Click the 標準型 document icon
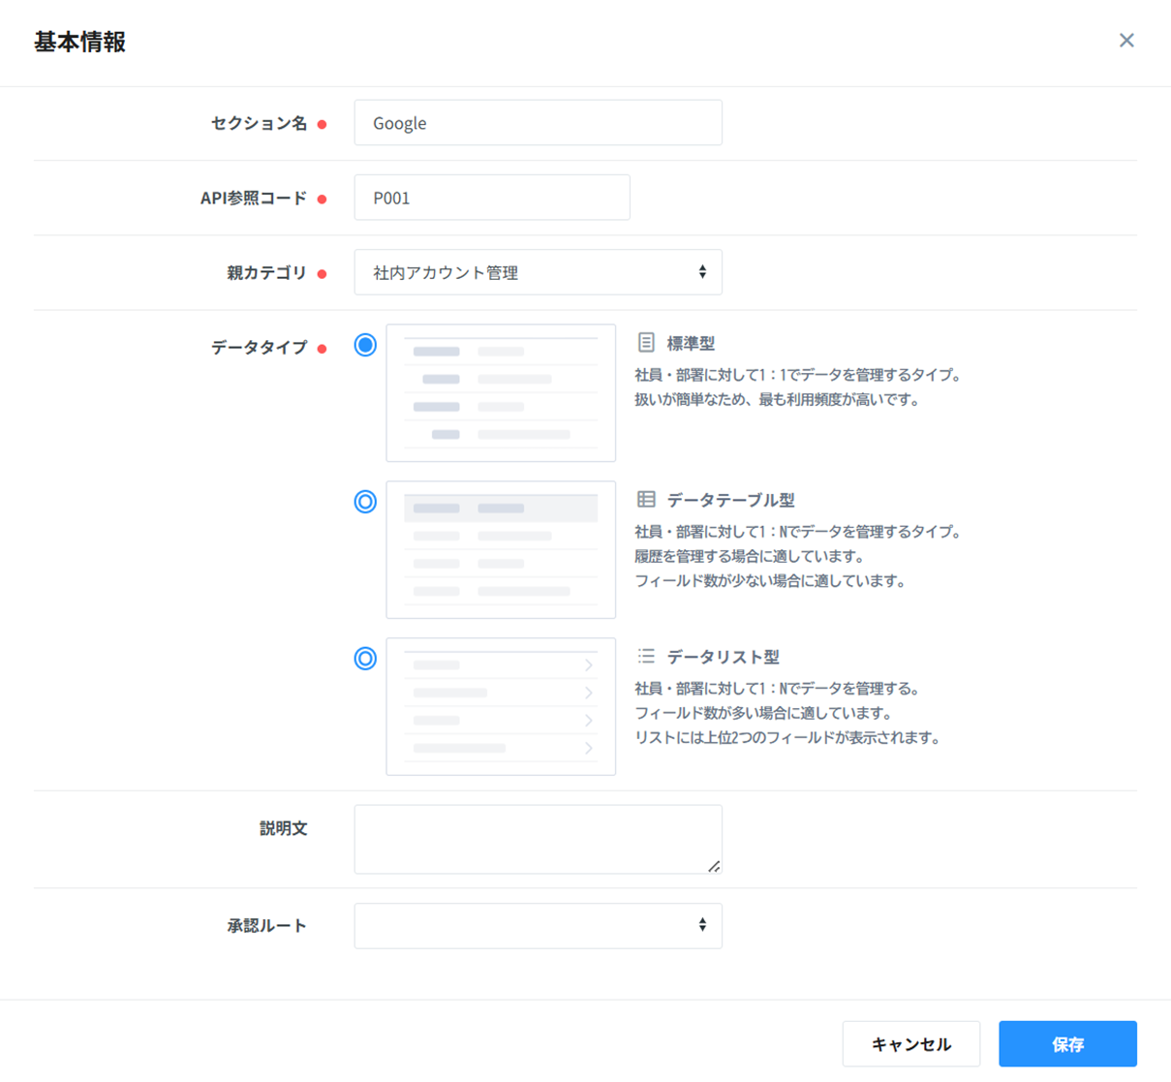The image size is (1171, 1082). pos(646,343)
